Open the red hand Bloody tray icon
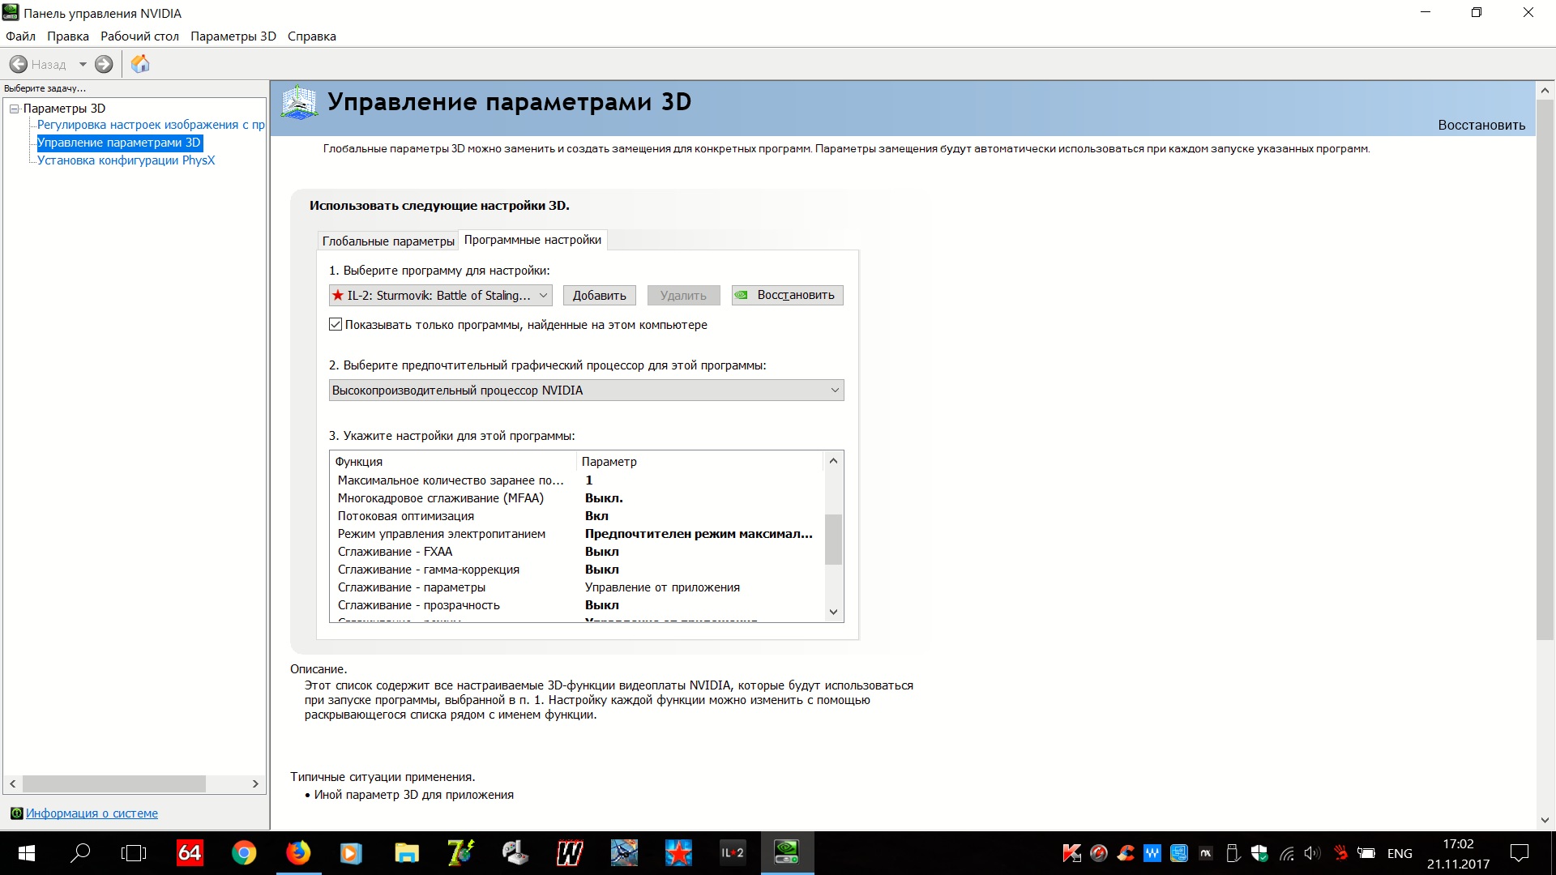Viewport: 1556px width, 875px height. tap(1340, 853)
